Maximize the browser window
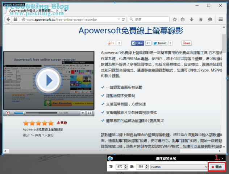229x174 pixels. [209, 5]
